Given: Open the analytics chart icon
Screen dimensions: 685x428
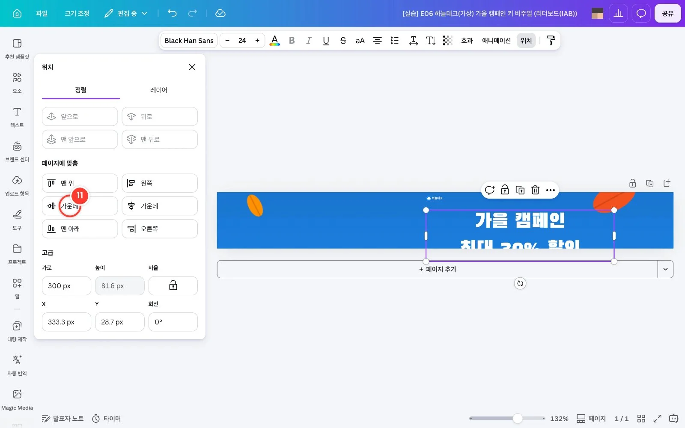Looking at the screenshot, I should click(x=618, y=13).
